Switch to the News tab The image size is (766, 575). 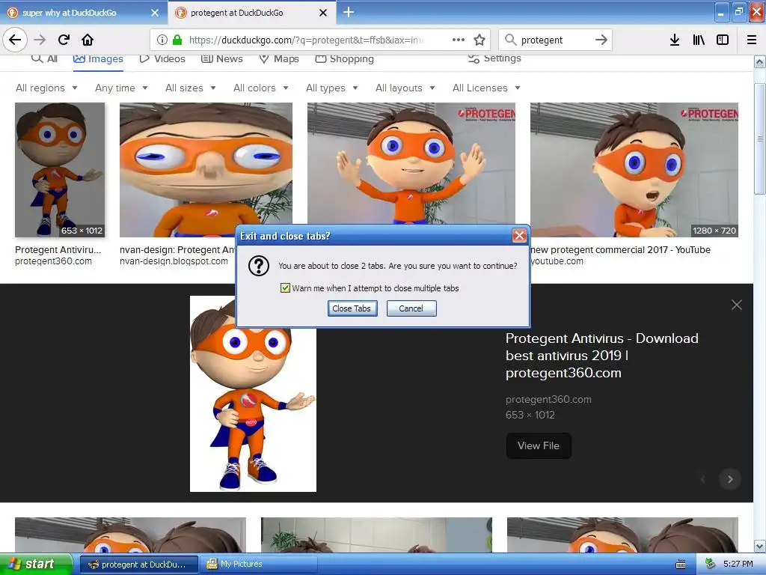pyautogui.click(x=221, y=58)
